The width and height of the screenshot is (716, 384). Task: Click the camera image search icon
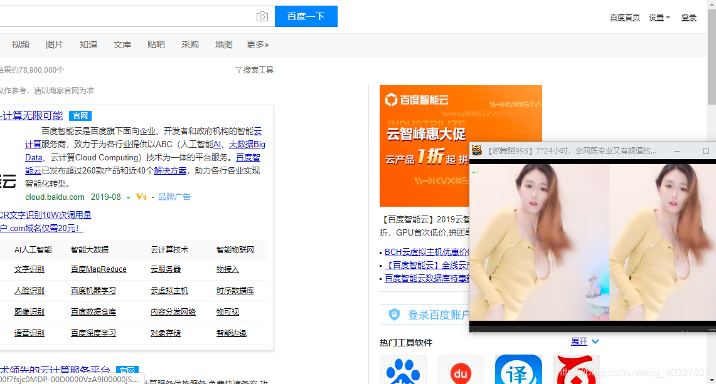tap(262, 16)
